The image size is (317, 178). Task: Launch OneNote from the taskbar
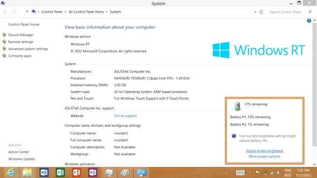coord(93,173)
